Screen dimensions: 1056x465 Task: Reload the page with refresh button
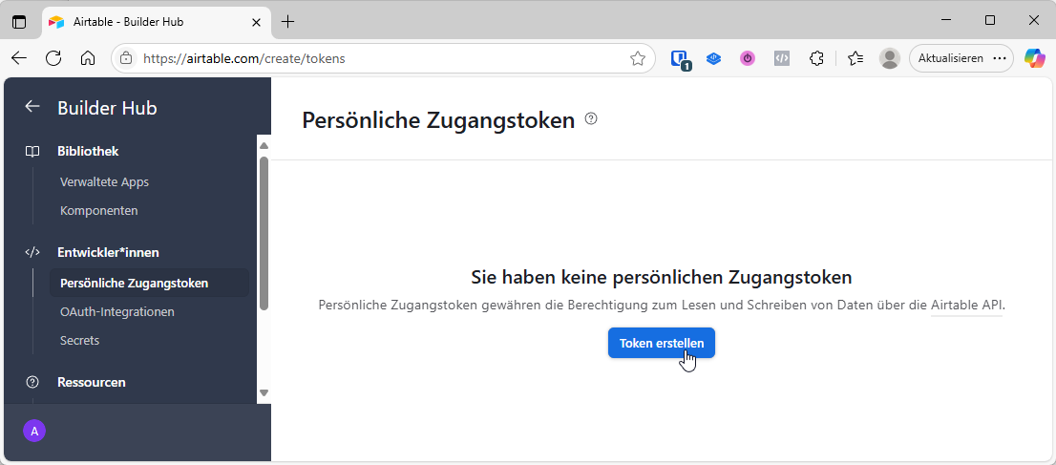(x=53, y=58)
